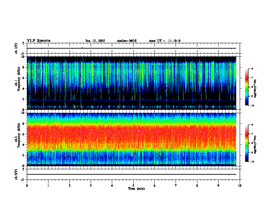This screenshot has width=270, height=208.
Task: Click time axis tick label "4"
Action: [x=112, y=186]
